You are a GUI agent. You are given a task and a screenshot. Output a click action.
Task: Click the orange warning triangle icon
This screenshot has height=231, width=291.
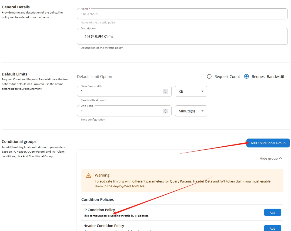tap(88, 175)
